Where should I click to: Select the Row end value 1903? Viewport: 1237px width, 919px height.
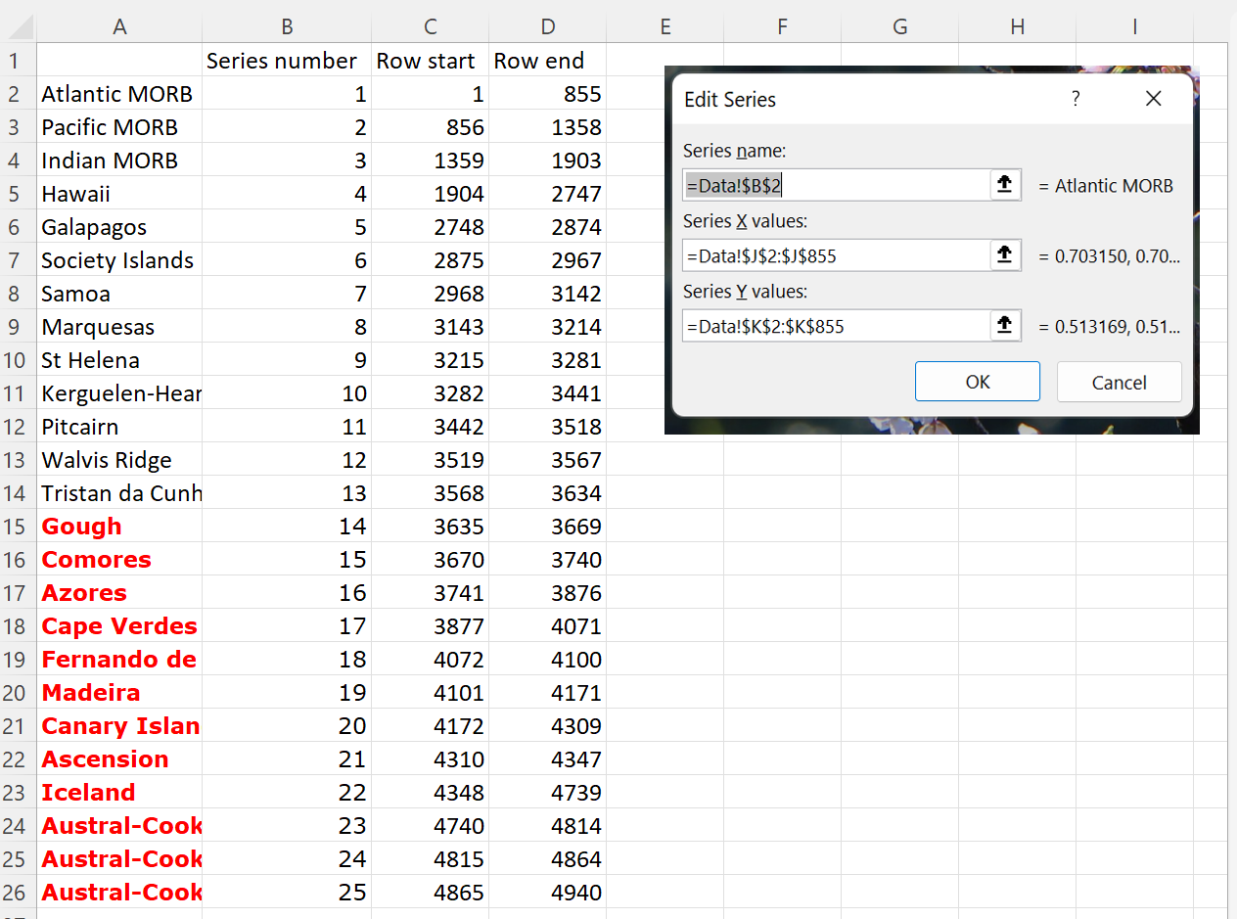(x=548, y=161)
